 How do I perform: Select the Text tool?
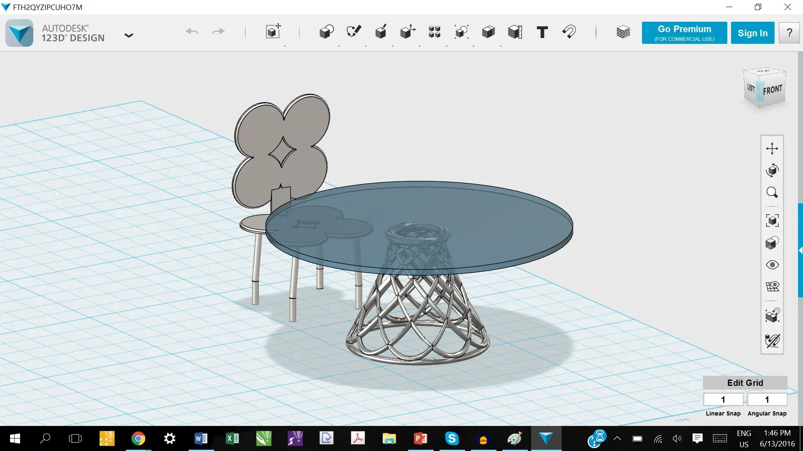[x=542, y=32]
